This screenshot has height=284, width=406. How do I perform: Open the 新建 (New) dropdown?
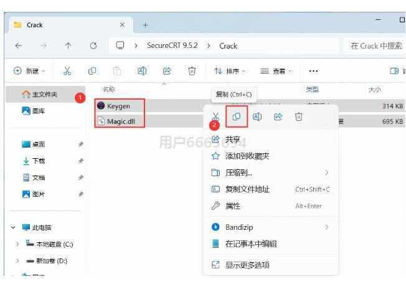(x=29, y=70)
